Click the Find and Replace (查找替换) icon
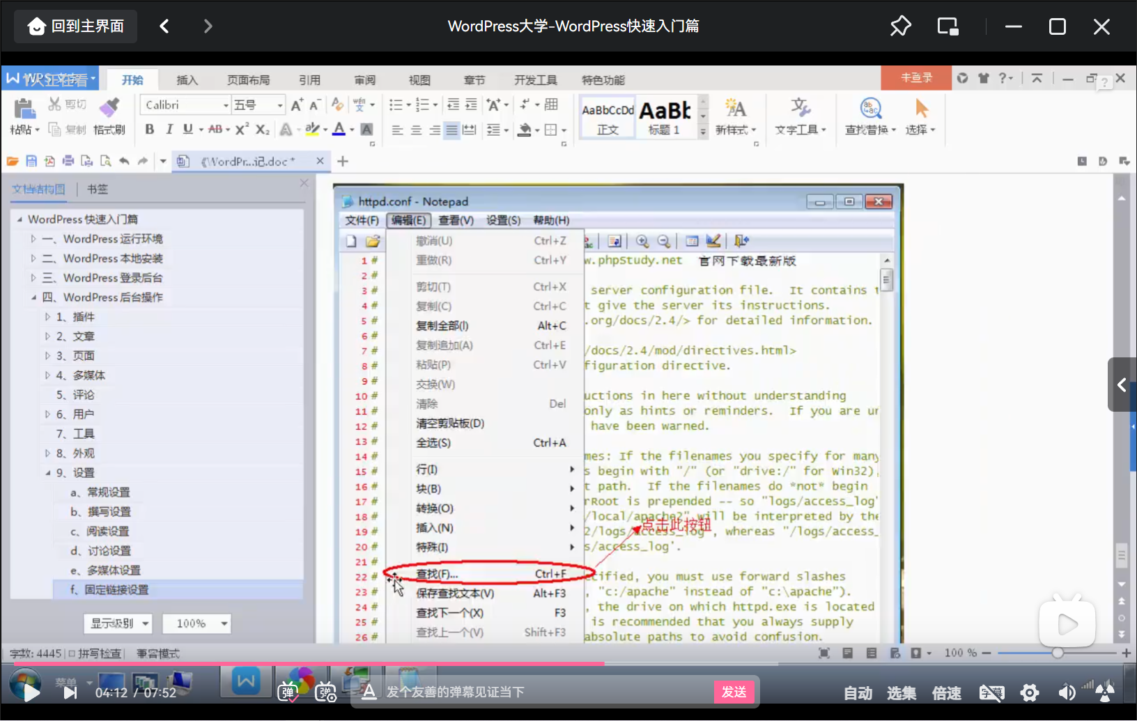This screenshot has height=721, width=1137. click(870, 109)
